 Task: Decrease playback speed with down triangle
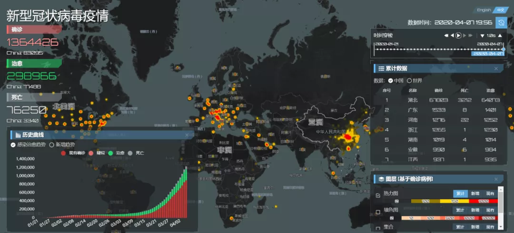pyautogui.click(x=482, y=35)
